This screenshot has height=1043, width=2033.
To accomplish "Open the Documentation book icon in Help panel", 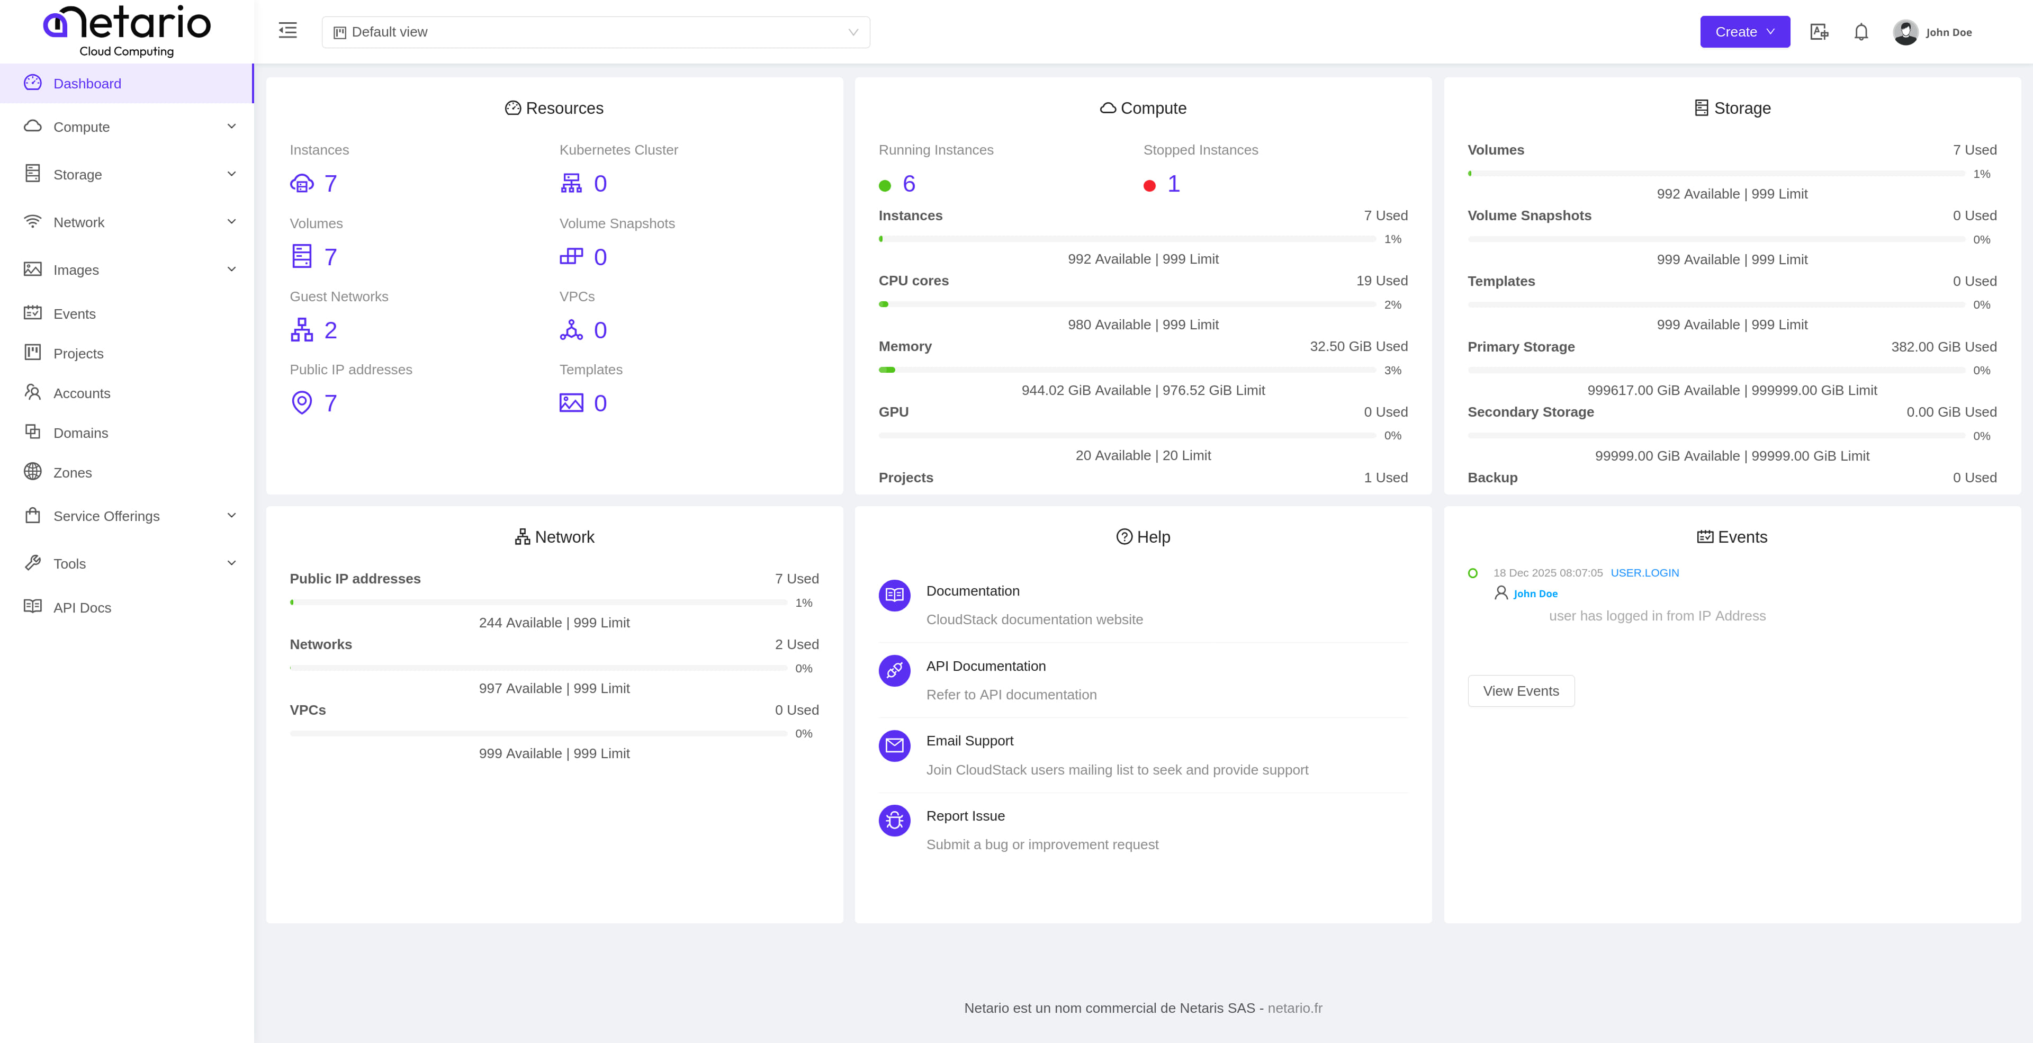I will [x=893, y=596].
